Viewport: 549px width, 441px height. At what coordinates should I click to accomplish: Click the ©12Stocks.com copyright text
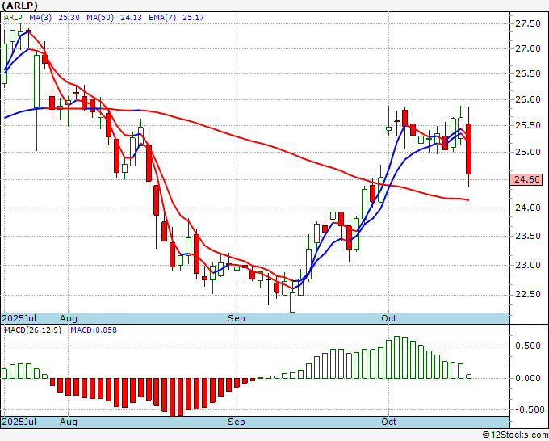[x=515, y=435]
